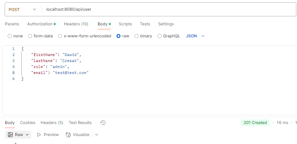This screenshot has width=297, height=144.
Task: Open the Settings tab
Action: click(166, 24)
